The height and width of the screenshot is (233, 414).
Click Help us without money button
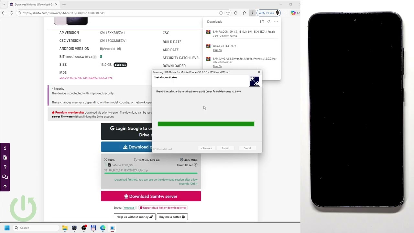pyautogui.click(x=135, y=217)
